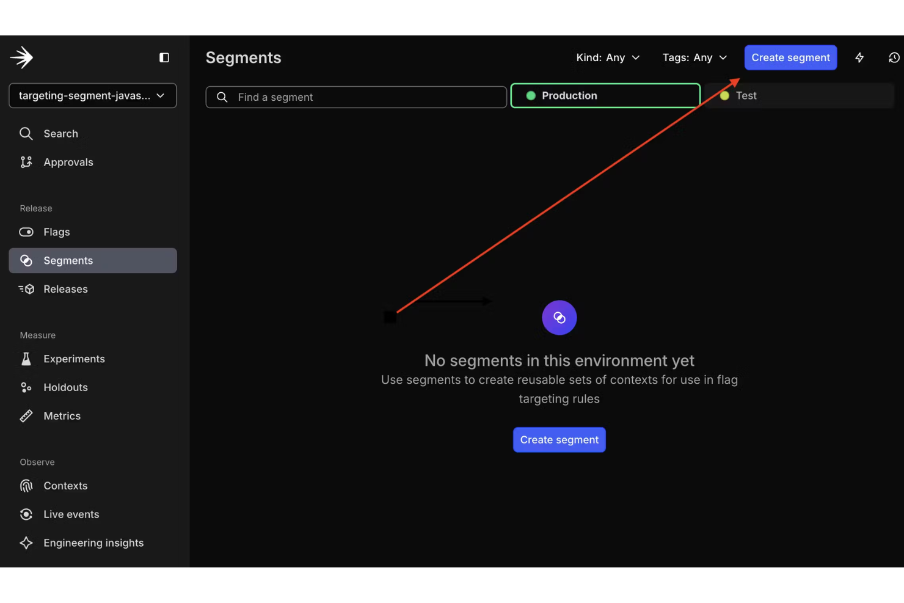904x603 pixels.
Task: Click the Metrics ruler icon
Action: pyautogui.click(x=26, y=416)
